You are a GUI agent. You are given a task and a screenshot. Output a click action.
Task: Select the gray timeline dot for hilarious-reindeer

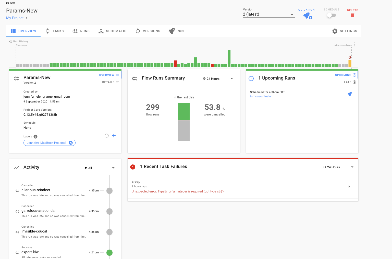pyautogui.click(x=109, y=191)
